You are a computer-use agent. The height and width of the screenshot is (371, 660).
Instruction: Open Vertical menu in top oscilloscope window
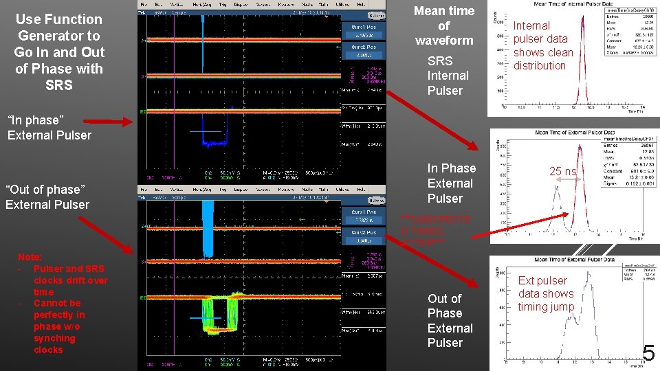coord(177,5)
